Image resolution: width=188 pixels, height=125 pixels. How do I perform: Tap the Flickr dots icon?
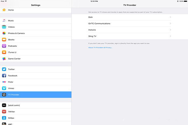pos(4,82)
